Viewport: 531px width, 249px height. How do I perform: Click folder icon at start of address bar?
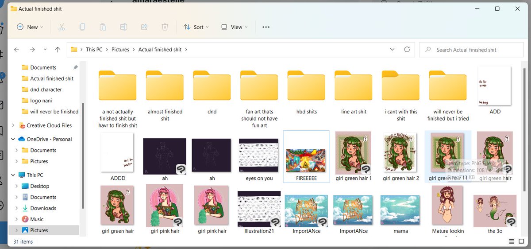pyautogui.click(x=74, y=50)
